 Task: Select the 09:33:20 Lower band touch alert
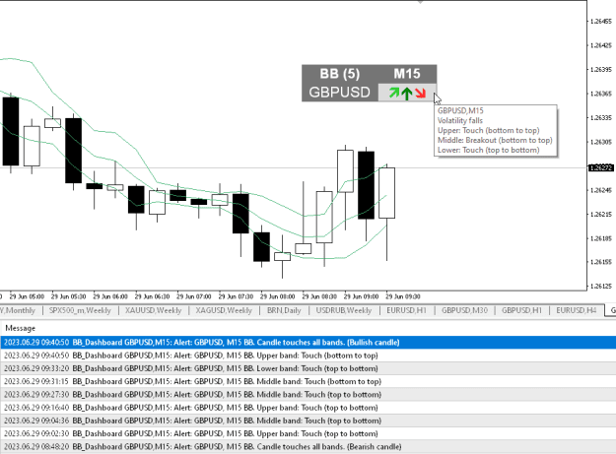pos(308,368)
